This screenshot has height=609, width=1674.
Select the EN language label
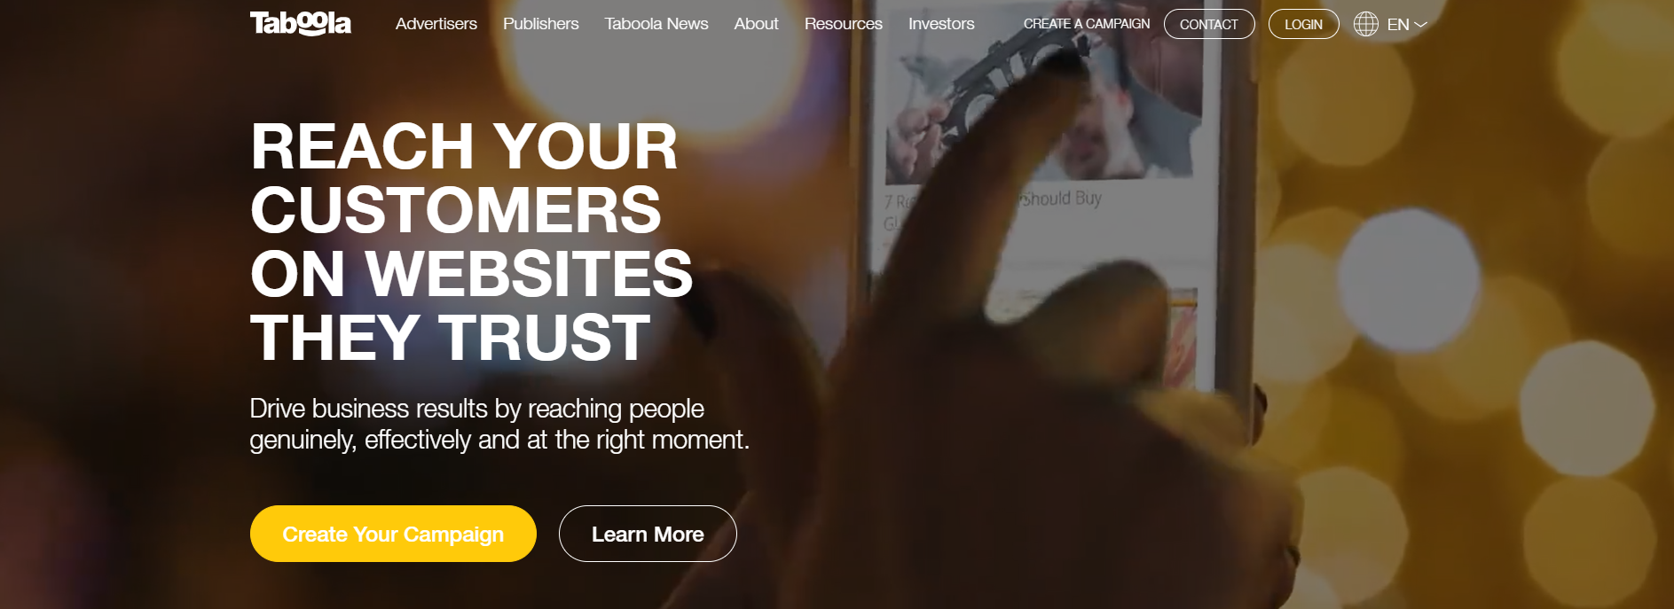coord(1398,25)
